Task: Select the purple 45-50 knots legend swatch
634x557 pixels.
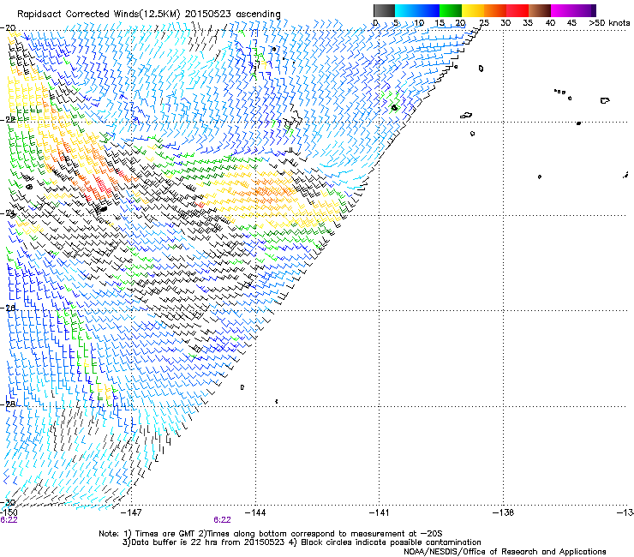Action: (584, 10)
